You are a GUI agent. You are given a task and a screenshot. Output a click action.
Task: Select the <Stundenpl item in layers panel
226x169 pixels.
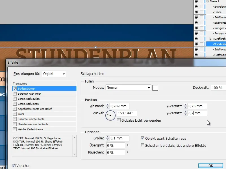coord(219,7)
